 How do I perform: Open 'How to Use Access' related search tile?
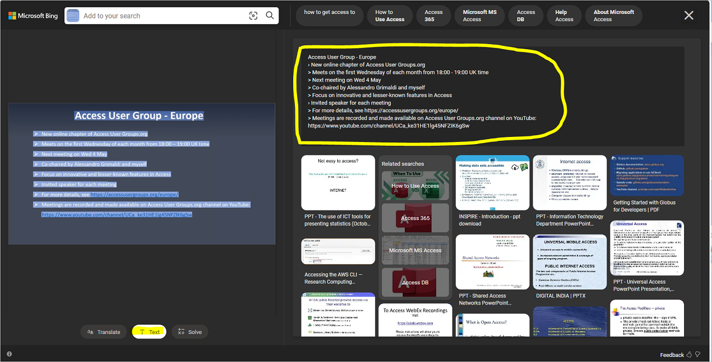(415, 185)
